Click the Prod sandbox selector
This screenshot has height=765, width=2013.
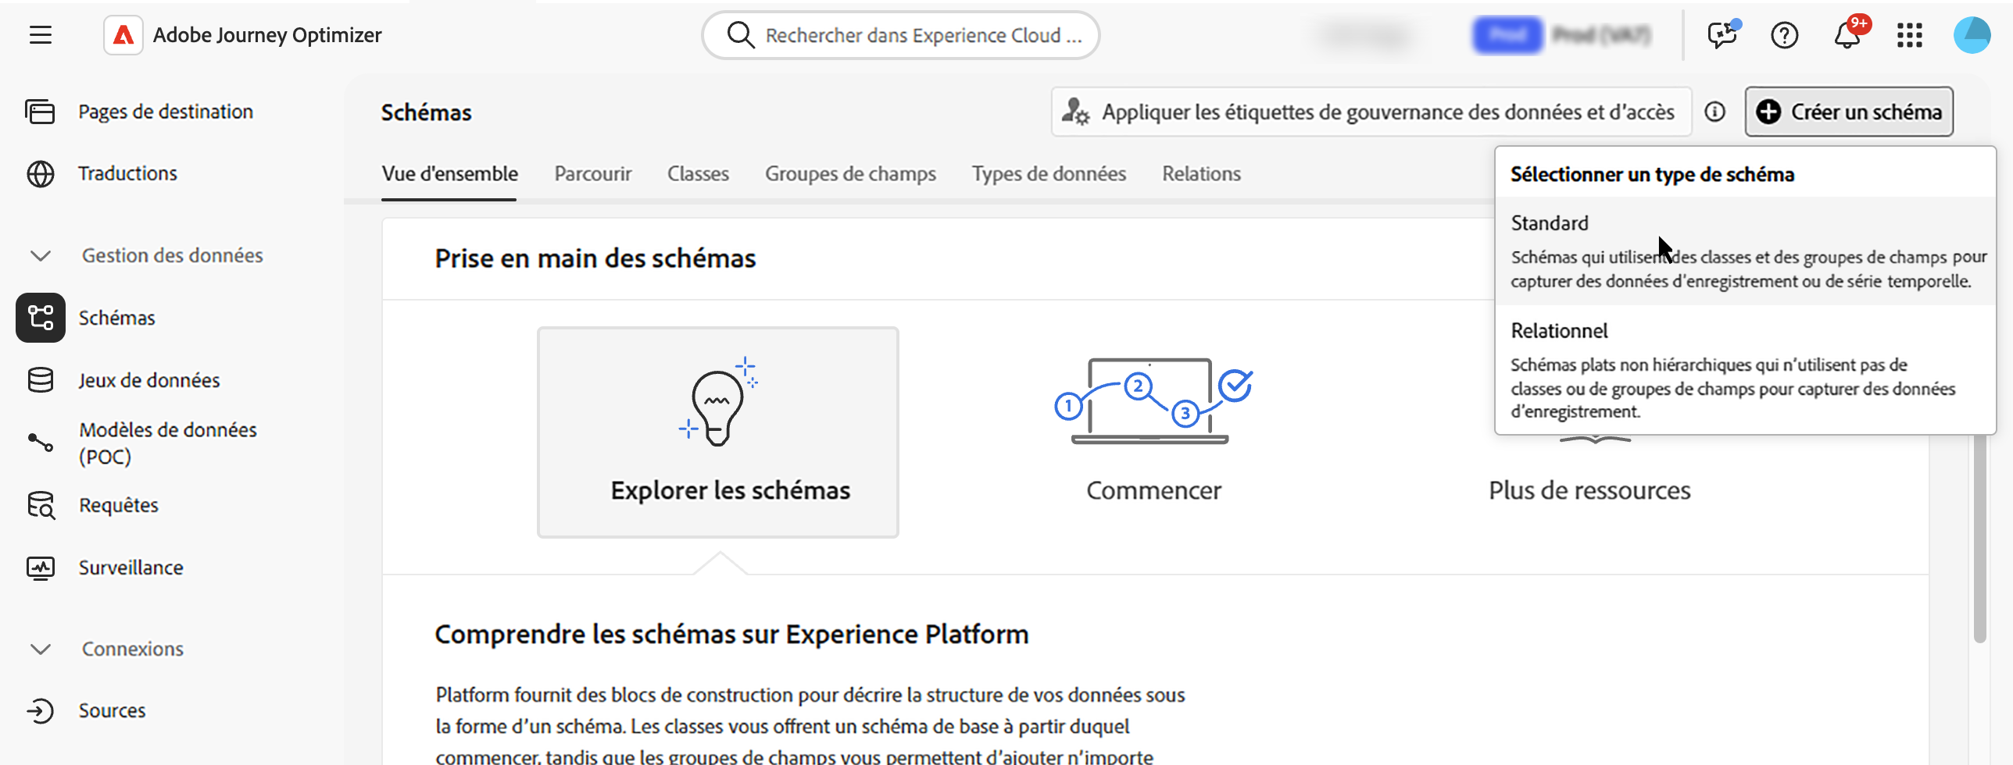pos(1562,35)
